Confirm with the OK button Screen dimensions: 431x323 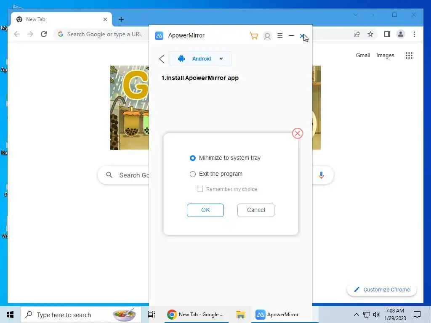pos(205,210)
